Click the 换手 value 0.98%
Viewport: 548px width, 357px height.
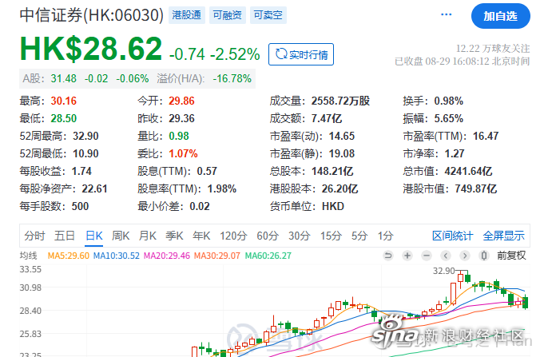point(448,101)
